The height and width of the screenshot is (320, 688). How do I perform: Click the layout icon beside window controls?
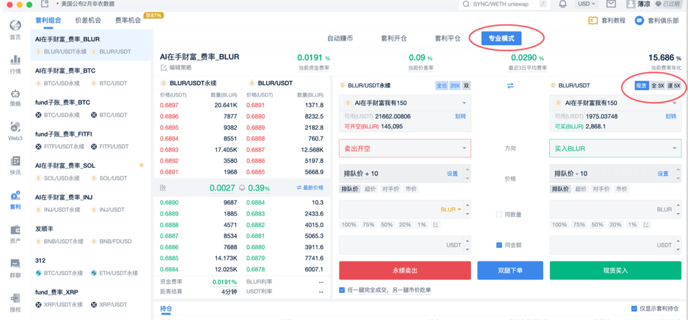(44, 4)
